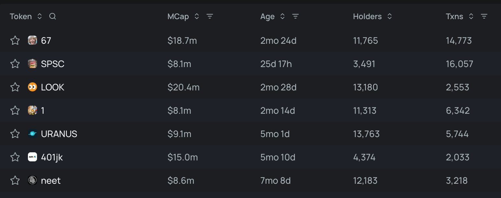Screen dimensions: 501x198
Task: Toggle favorite star for neet
Action: [x=15, y=181]
